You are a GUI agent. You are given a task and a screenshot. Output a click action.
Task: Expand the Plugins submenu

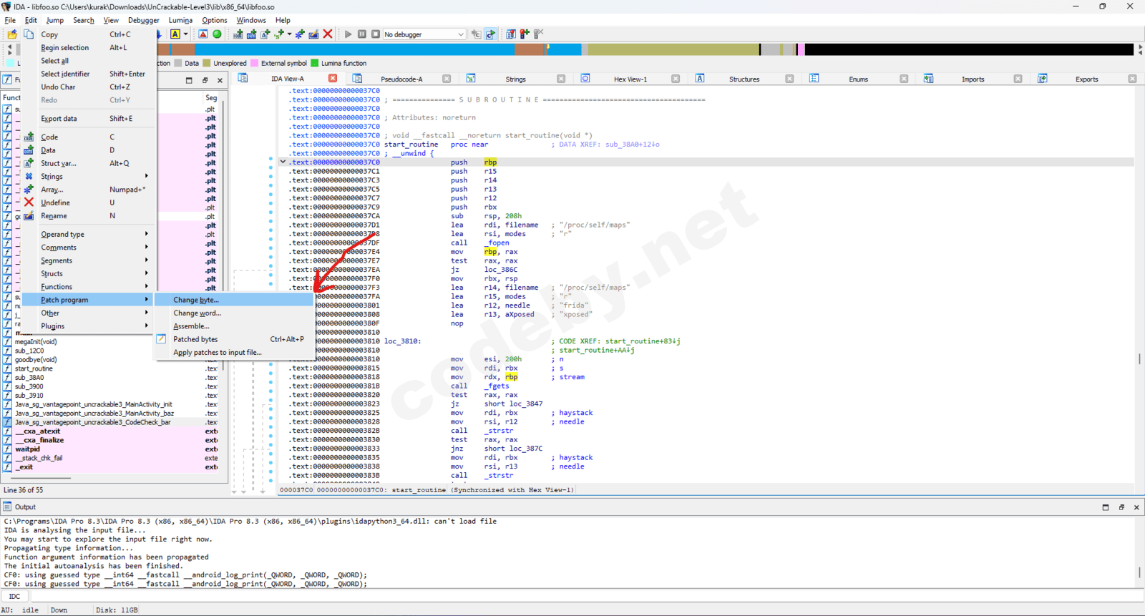89,326
